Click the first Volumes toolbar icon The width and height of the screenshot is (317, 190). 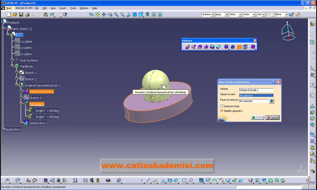(188, 47)
